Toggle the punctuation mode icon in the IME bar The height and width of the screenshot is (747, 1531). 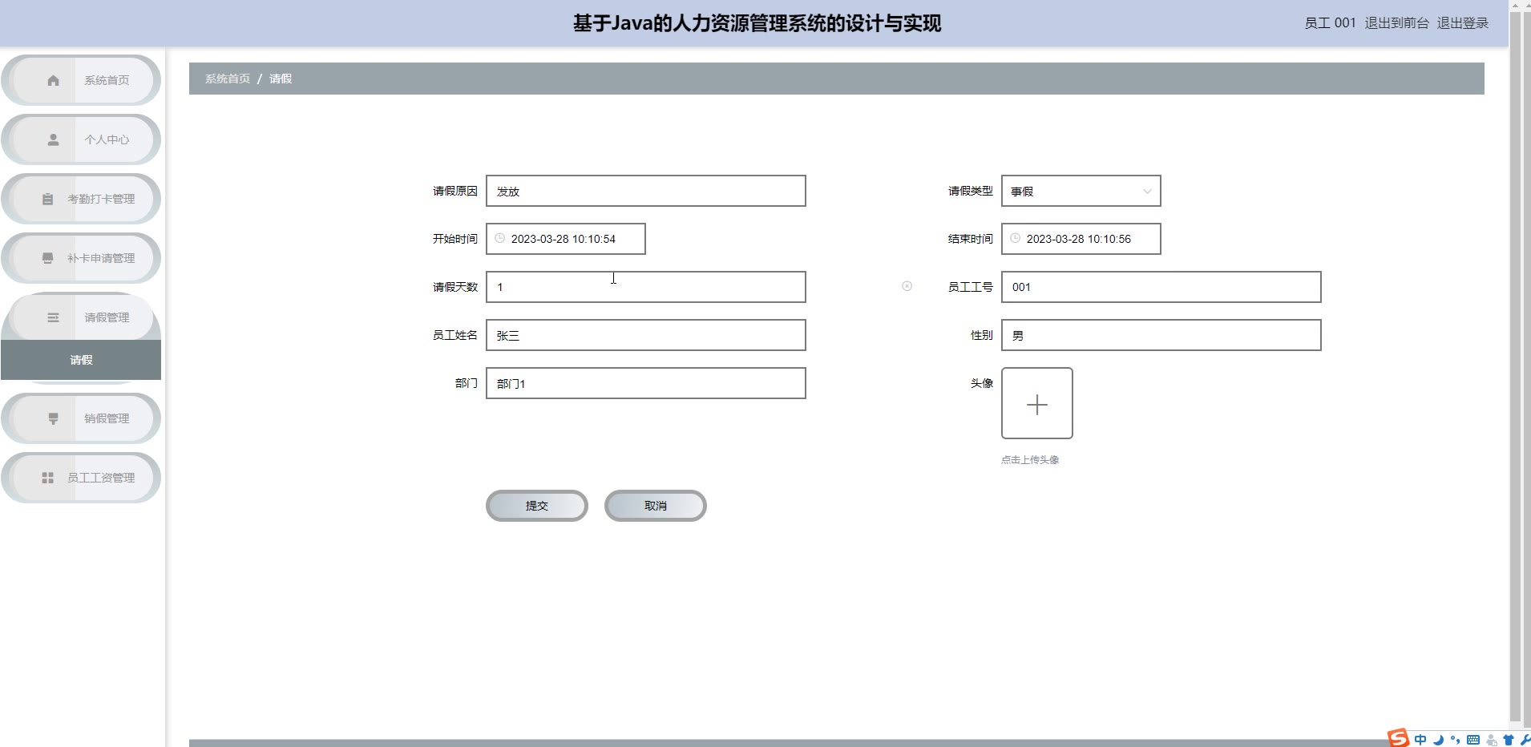pos(1455,740)
